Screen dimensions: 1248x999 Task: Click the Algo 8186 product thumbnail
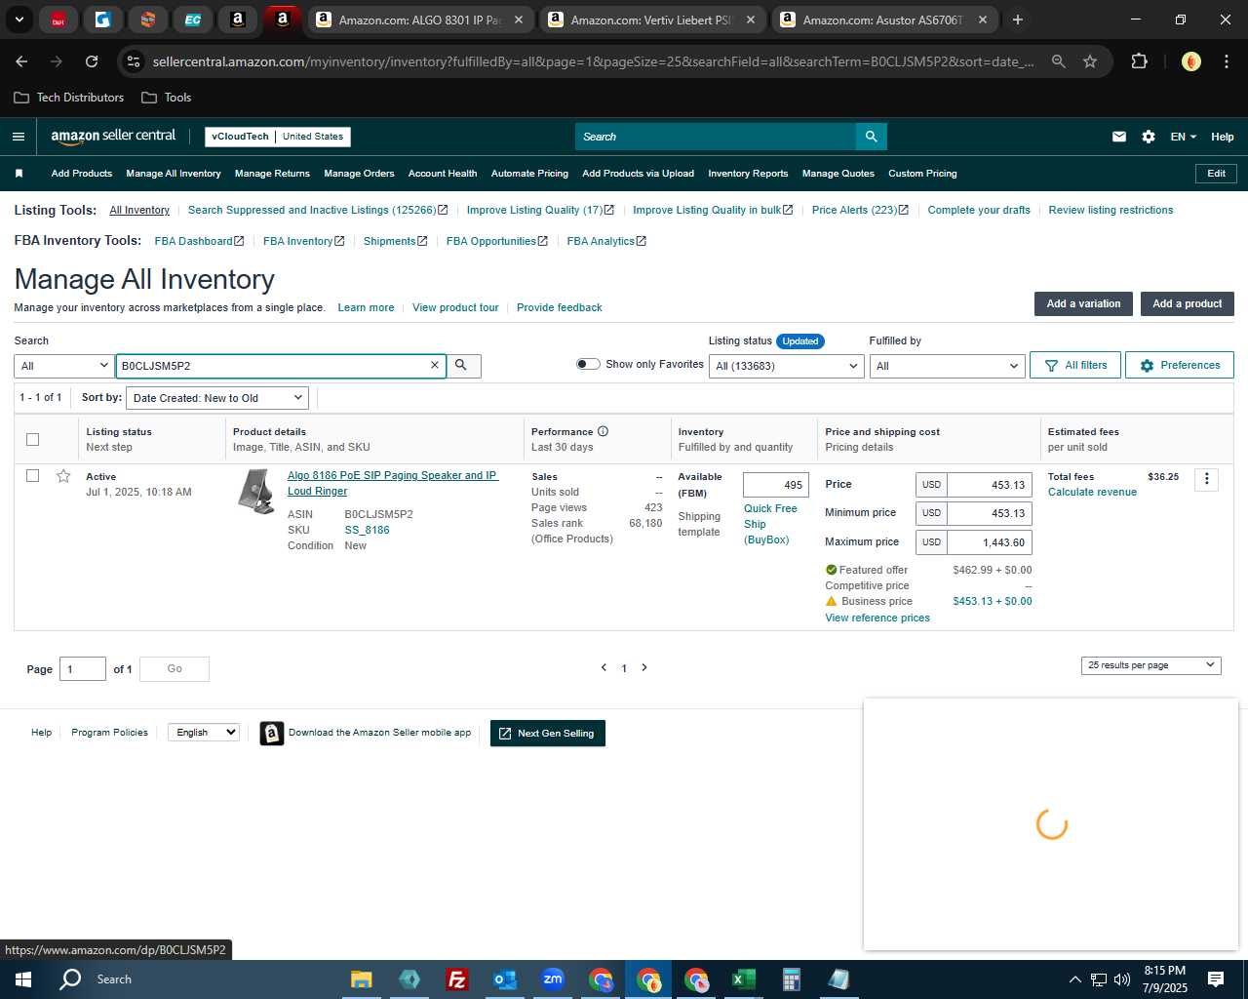point(255,492)
